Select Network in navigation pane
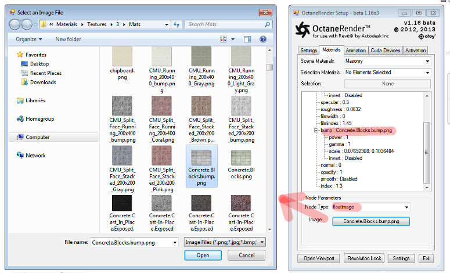The width and height of the screenshot is (450, 273). click(35, 156)
